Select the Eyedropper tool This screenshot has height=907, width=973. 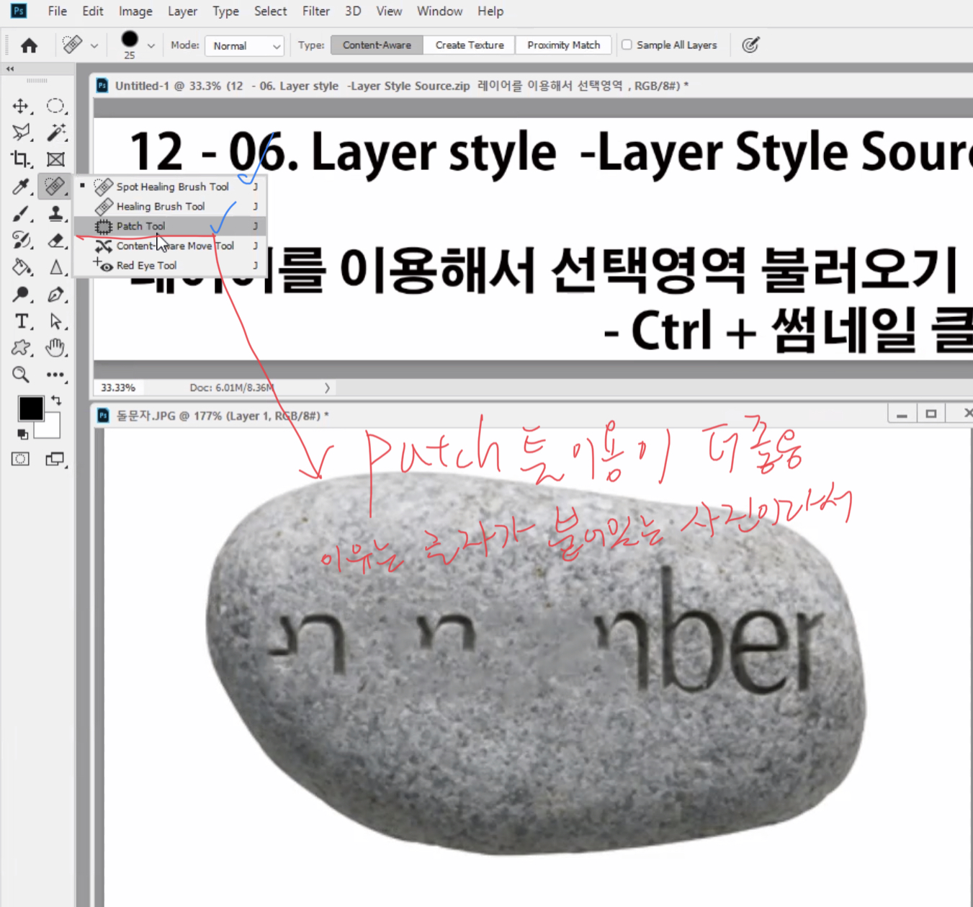tap(21, 187)
